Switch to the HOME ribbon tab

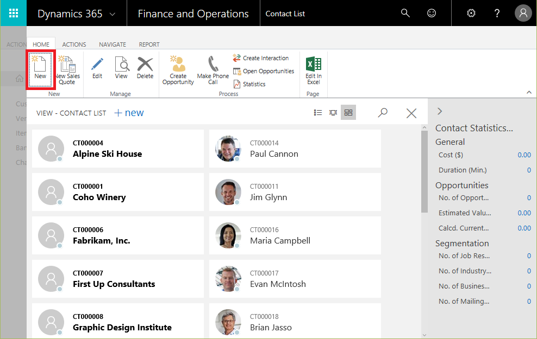coord(41,44)
